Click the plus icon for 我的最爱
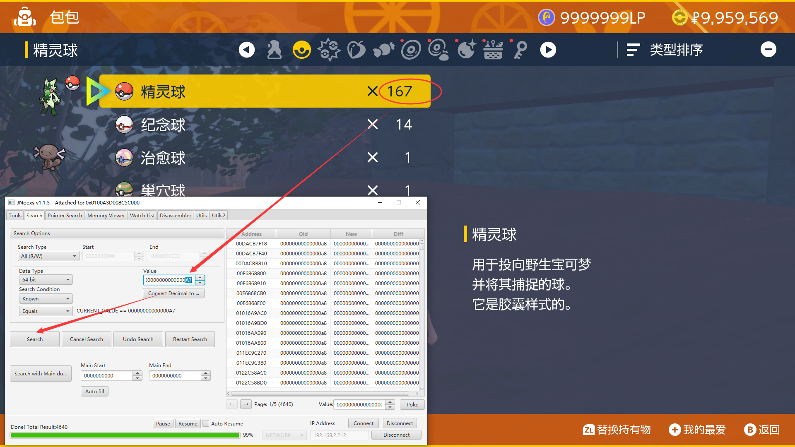Viewport: 795px width, 447px height. (x=675, y=430)
